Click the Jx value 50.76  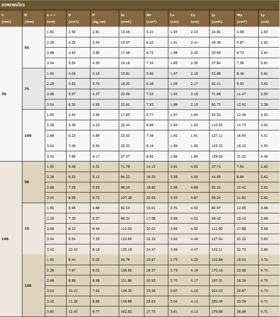click(125, 260)
